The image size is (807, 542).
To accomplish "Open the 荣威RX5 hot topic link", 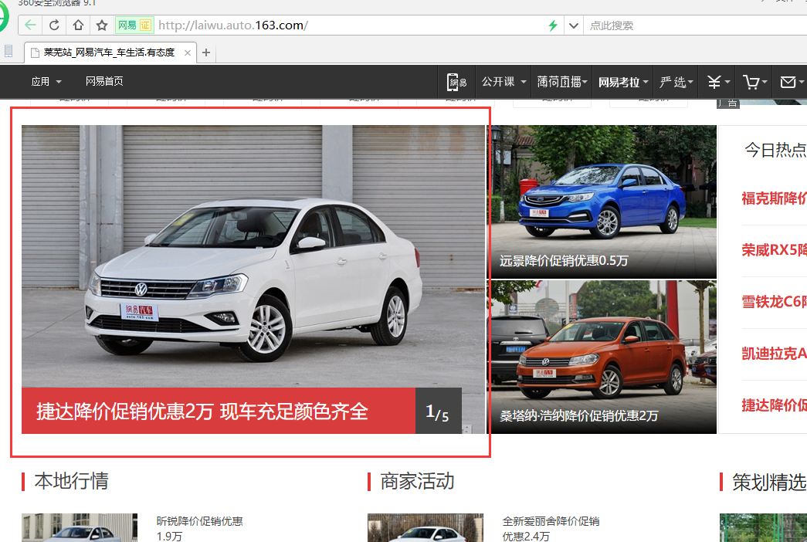I will [x=774, y=250].
